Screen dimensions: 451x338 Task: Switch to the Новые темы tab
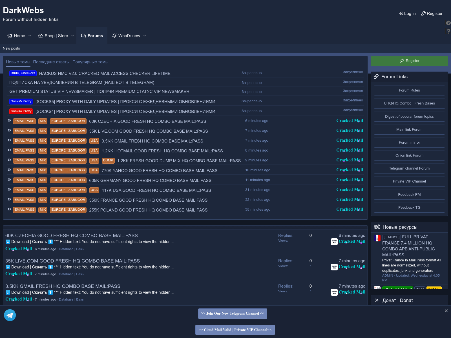coord(18,62)
